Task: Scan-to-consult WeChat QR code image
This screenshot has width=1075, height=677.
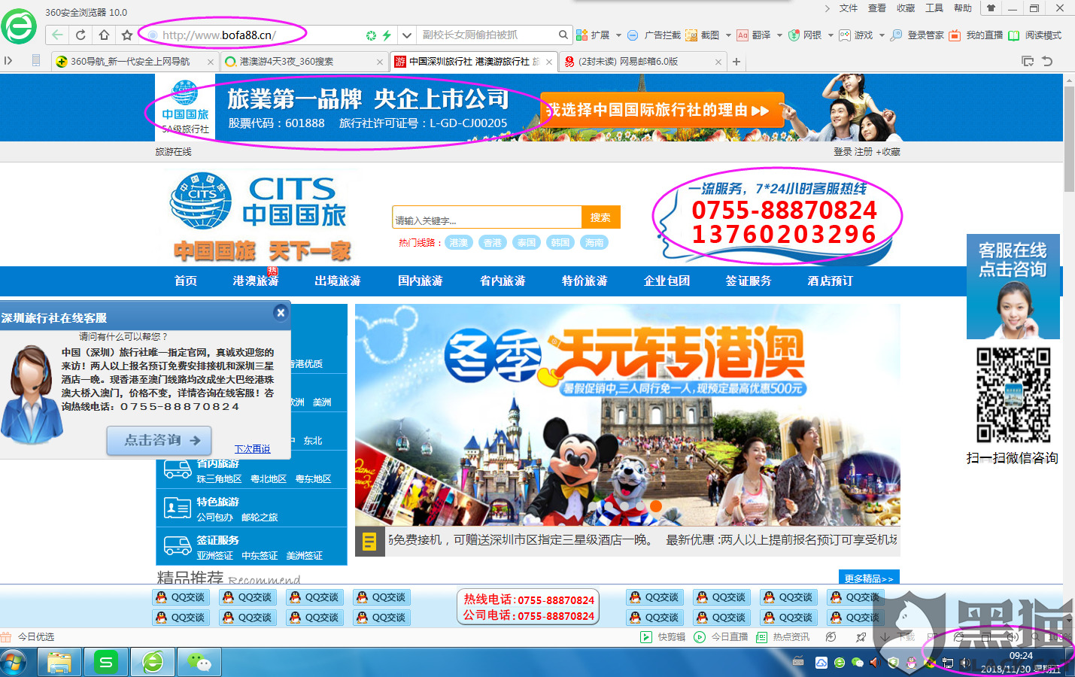Action: tap(1013, 396)
